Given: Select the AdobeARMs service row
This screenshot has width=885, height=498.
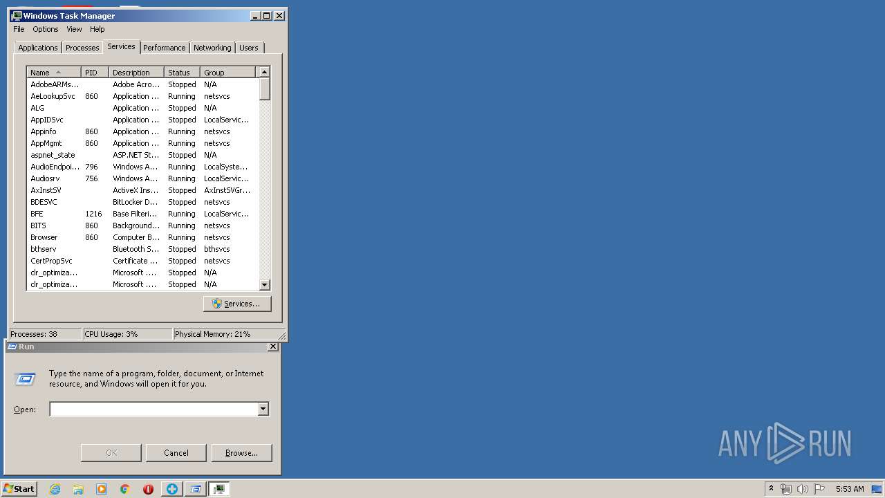Looking at the screenshot, I should click(142, 84).
